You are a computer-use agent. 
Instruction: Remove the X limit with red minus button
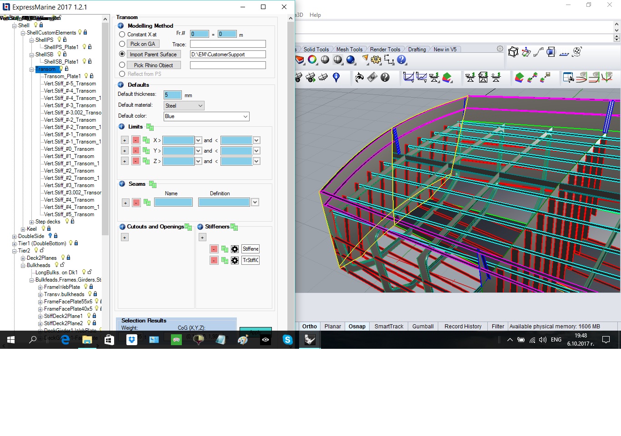point(135,140)
